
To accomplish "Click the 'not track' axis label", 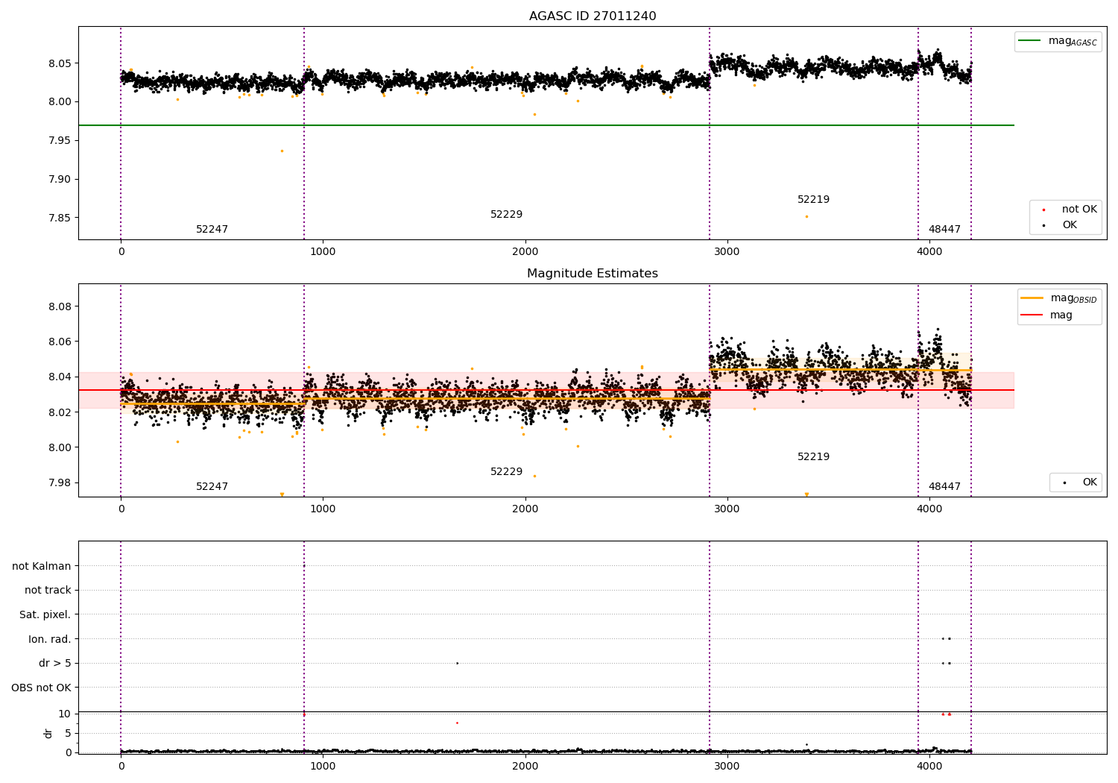I will (48, 591).
